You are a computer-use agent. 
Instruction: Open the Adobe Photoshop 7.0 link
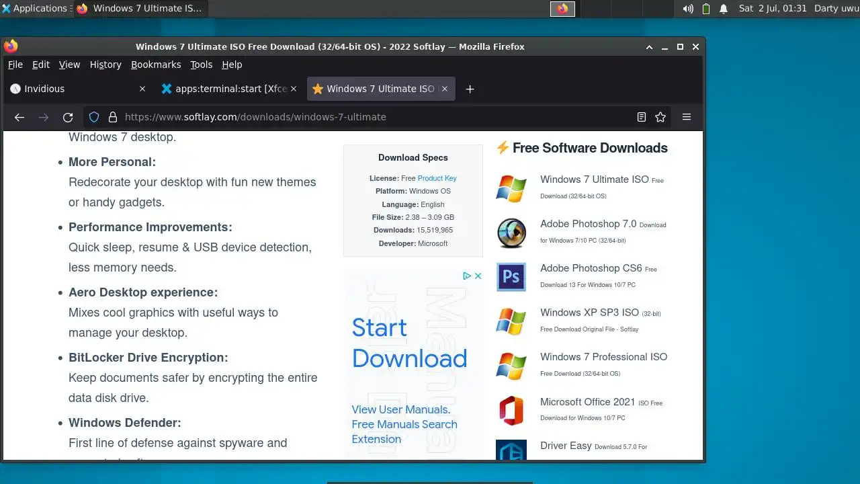(588, 224)
